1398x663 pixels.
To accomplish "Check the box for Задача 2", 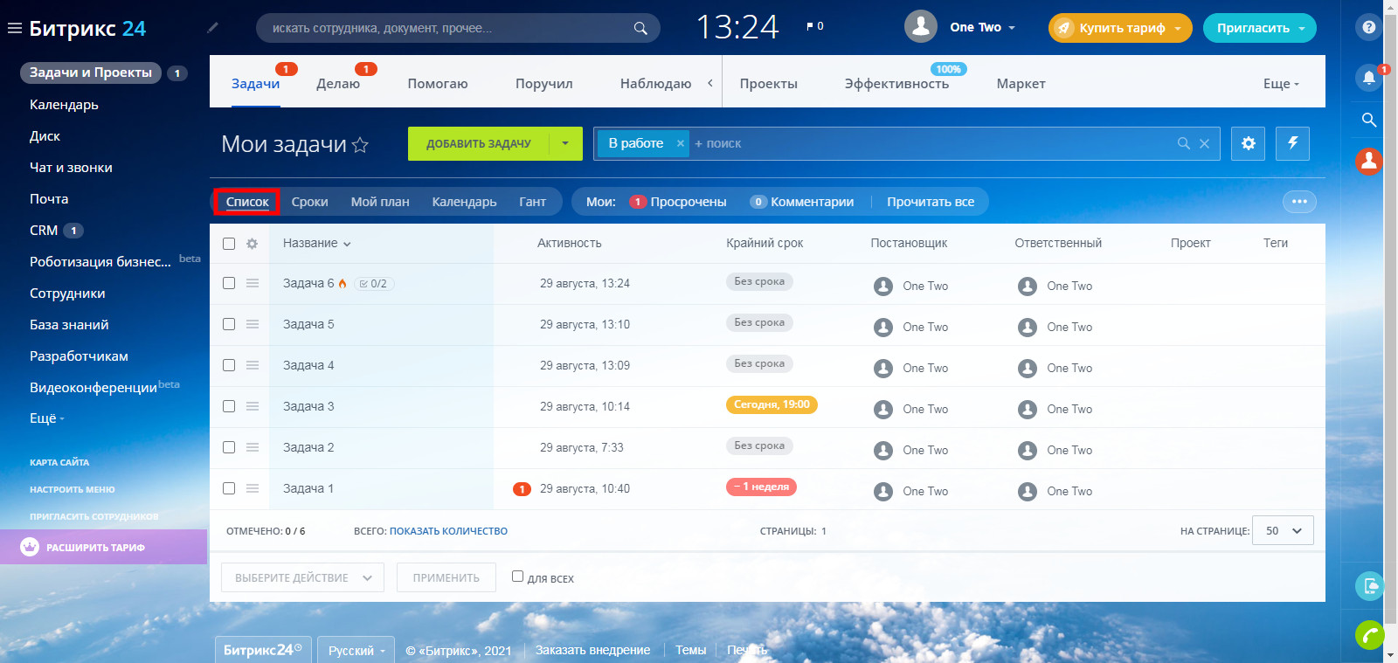I will [x=229, y=447].
